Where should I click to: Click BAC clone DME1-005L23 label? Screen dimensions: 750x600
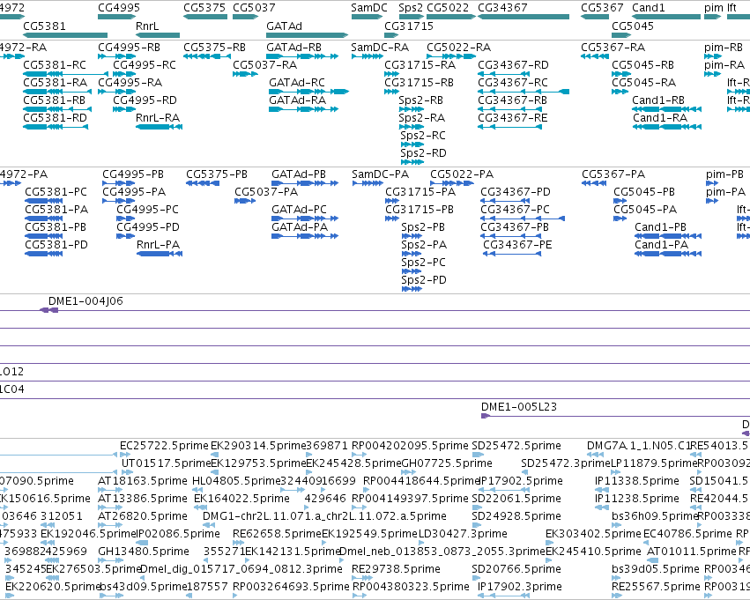tap(519, 407)
